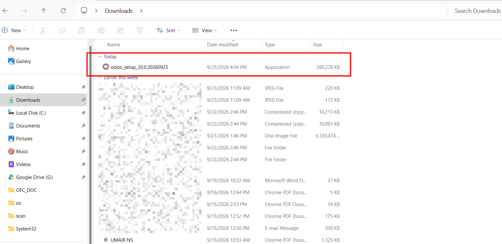Expand chevron after Downloads in address bar
Viewport: 502px width, 244px height.
click(141, 11)
